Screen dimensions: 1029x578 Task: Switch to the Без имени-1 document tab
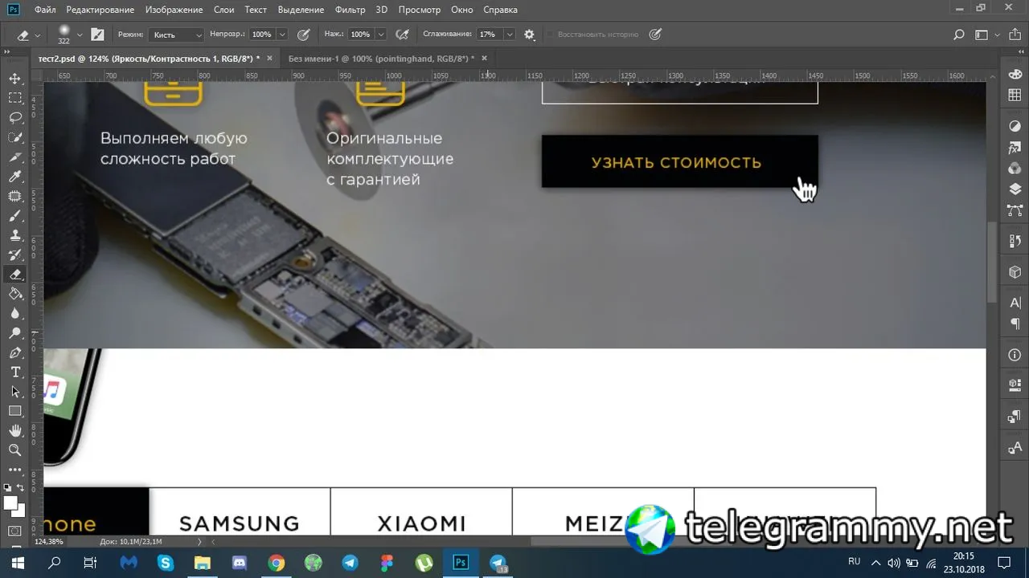tap(381, 59)
